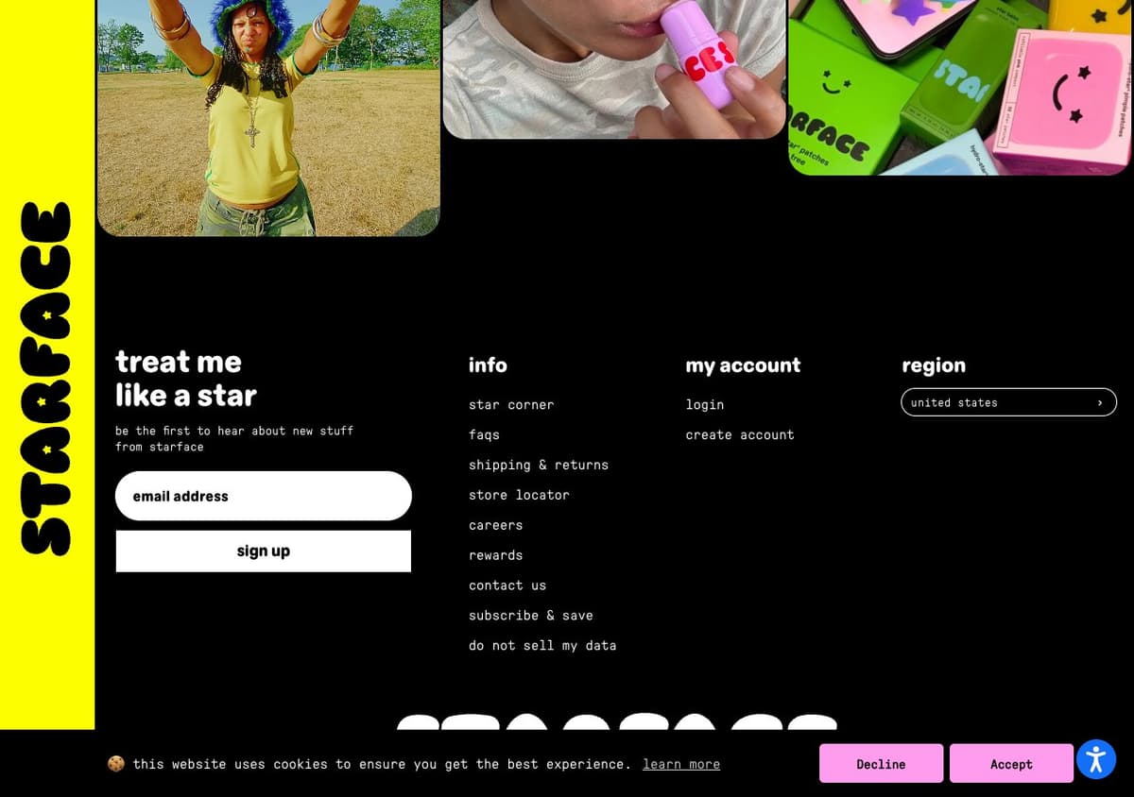Open the learn more cookie link
Viewport: 1134px width, 797px height.
[x=681, y=764]
